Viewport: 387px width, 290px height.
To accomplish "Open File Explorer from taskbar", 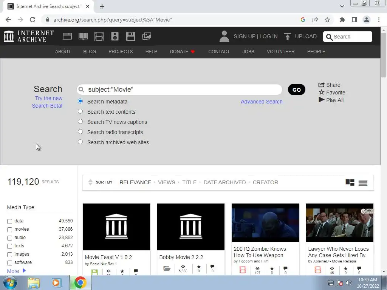I will click(34, 283).
